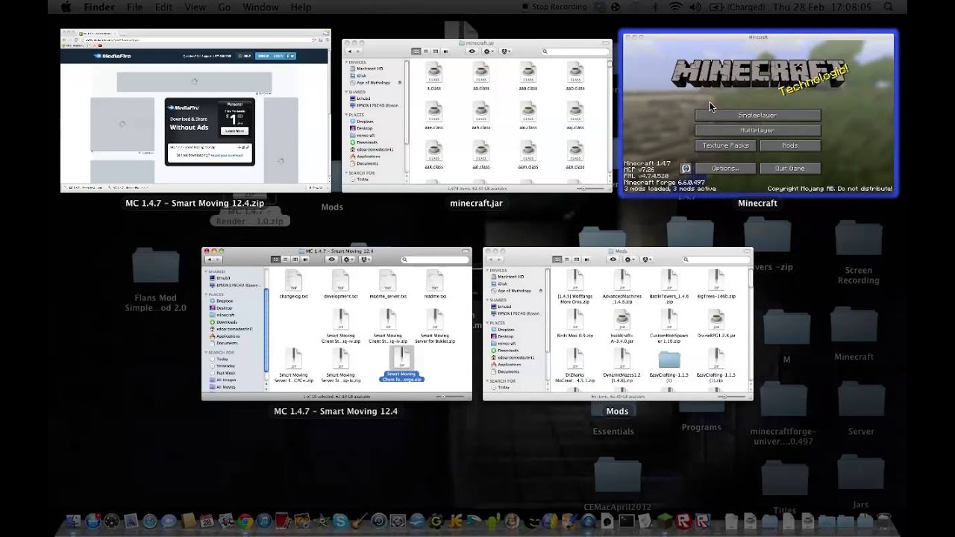Select aak.class file in minecraft.jar window
Image resolution: width=955 pixels, height=537 pixels.
tap(433, 155)
